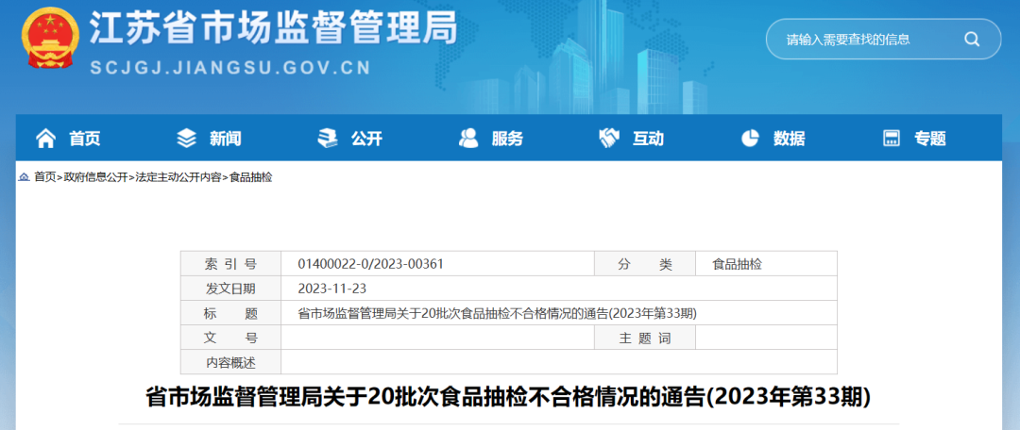Click the 文号 label cell
Screen dimensions: 1020x430
[231, 338]
